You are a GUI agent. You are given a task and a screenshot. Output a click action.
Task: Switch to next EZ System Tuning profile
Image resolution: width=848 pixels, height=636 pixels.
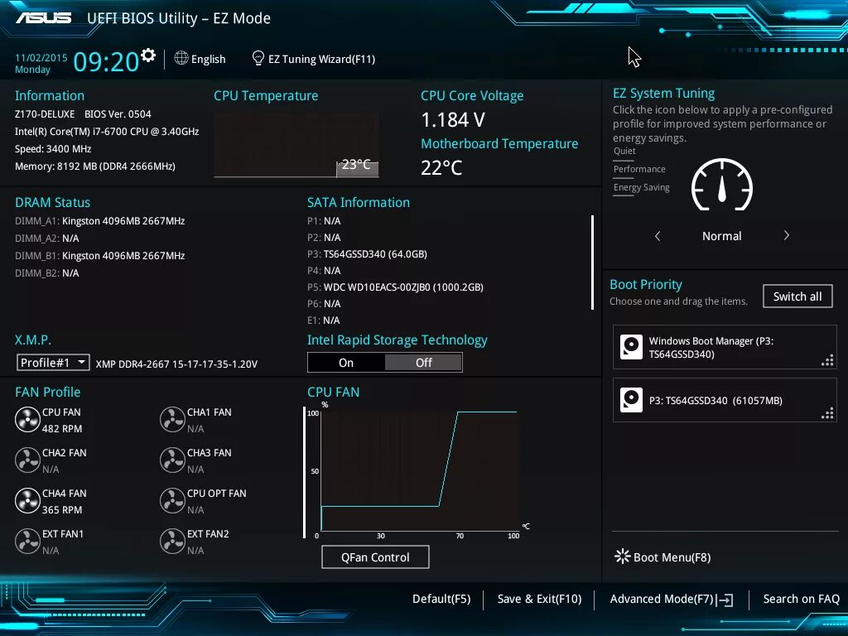(x=787, y=236)
